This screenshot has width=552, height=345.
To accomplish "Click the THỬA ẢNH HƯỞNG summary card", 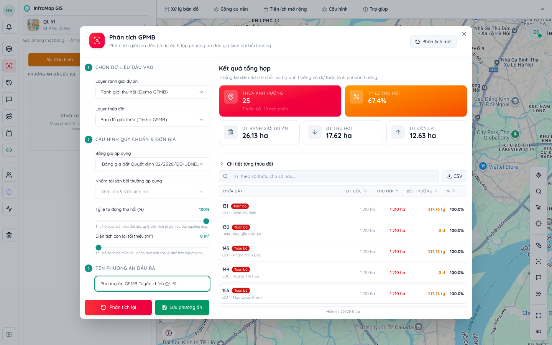I will (280, 101).
